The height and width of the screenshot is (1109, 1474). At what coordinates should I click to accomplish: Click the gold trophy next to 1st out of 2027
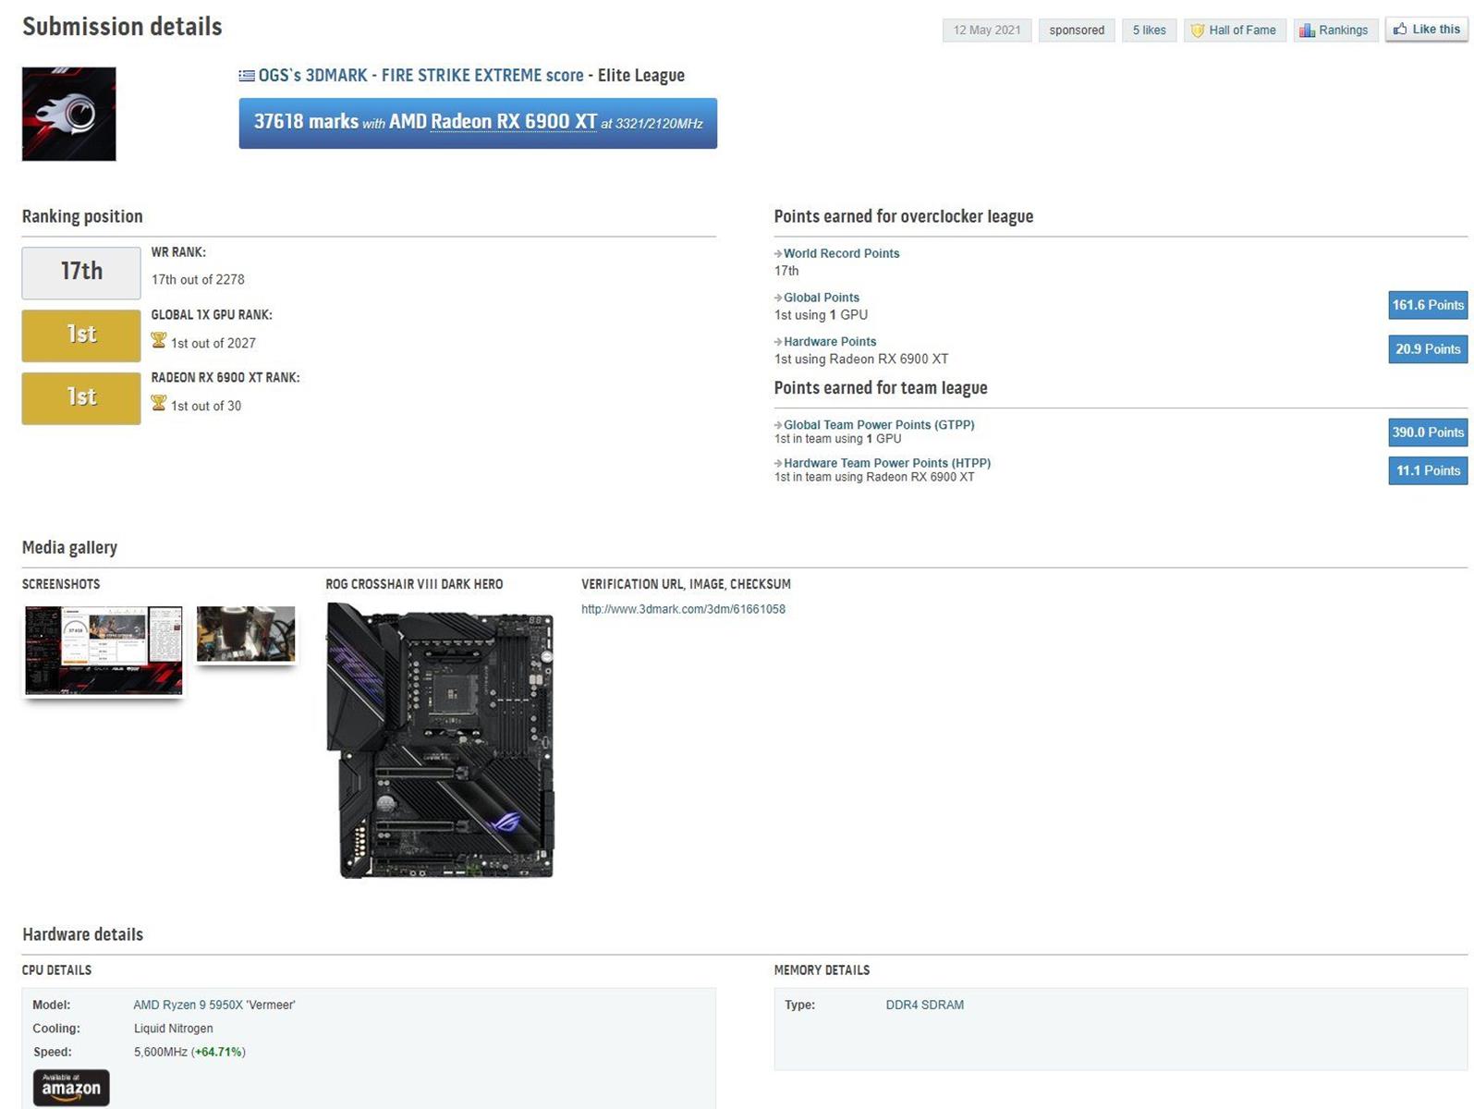[x=159, y=341]
